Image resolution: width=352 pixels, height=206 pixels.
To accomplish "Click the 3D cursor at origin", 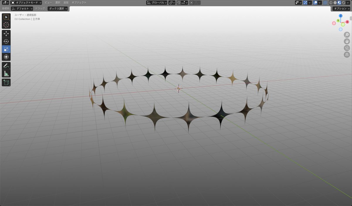I will point(179,89).
